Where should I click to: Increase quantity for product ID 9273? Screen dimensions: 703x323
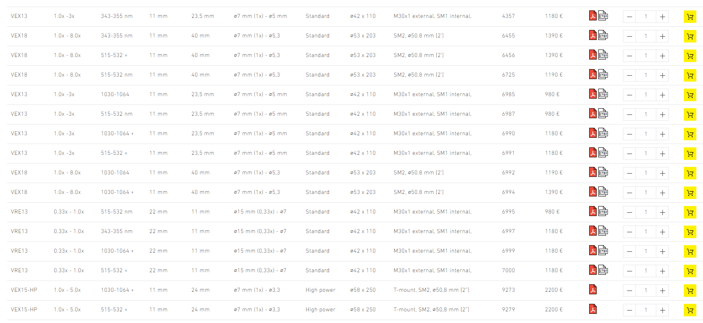pyautogui.click(x=662, y=291)
